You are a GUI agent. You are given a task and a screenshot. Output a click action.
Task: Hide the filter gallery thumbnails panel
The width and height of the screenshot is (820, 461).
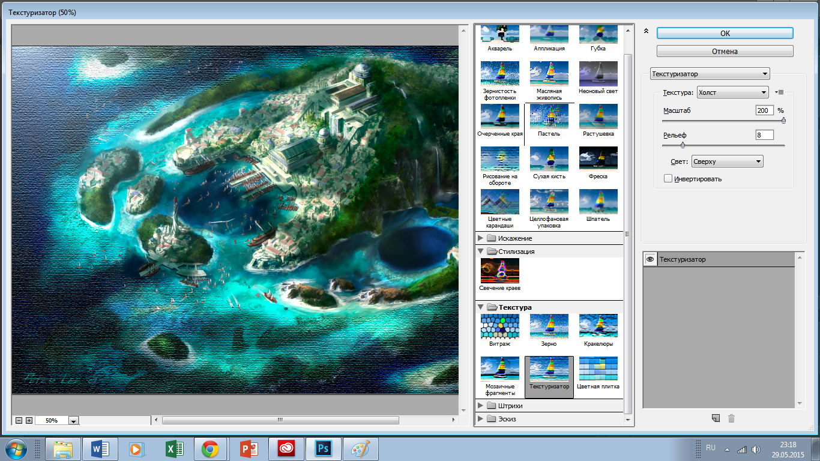point(646,32)
